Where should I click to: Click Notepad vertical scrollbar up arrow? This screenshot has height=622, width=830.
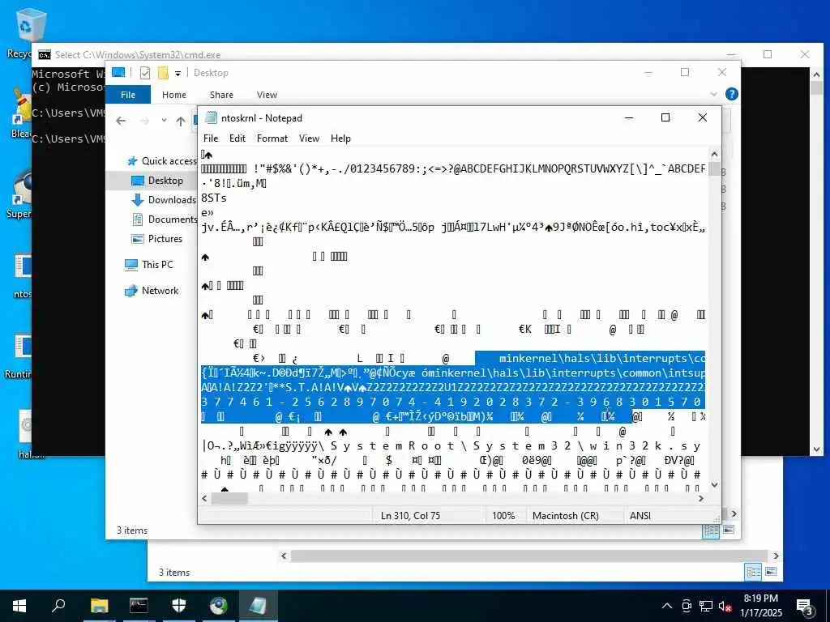click(x=714, y=155)
